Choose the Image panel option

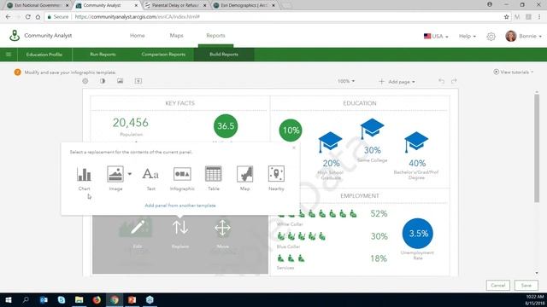click(x=115, y=178)
